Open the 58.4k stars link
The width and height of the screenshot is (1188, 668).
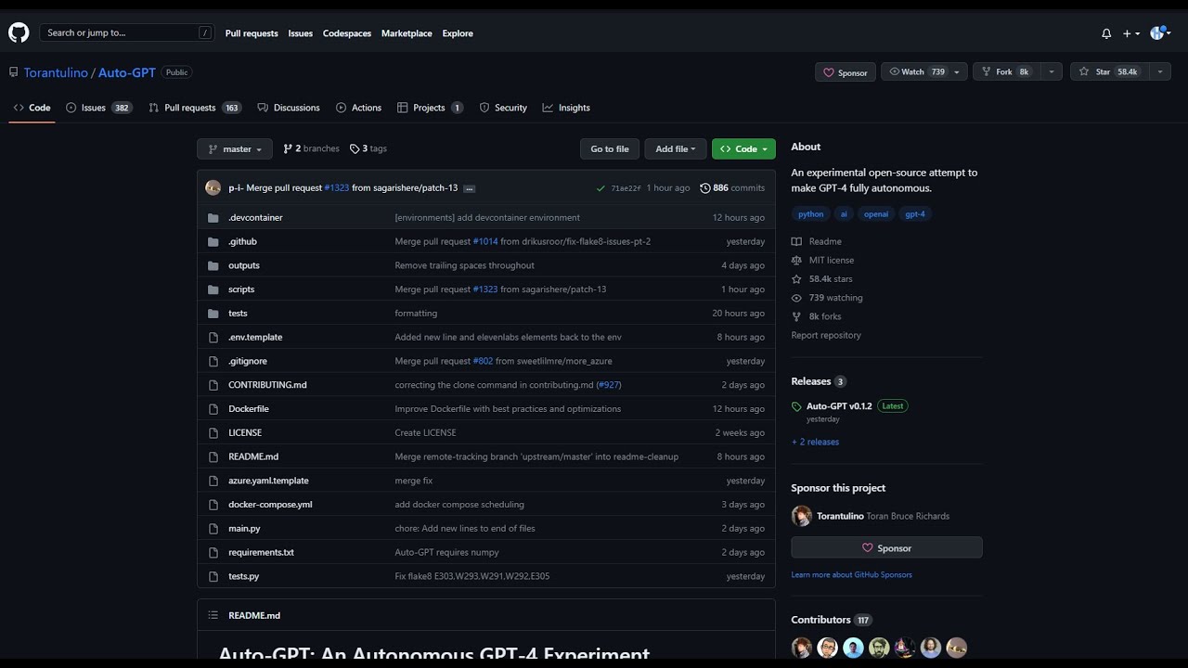point(821,279)
